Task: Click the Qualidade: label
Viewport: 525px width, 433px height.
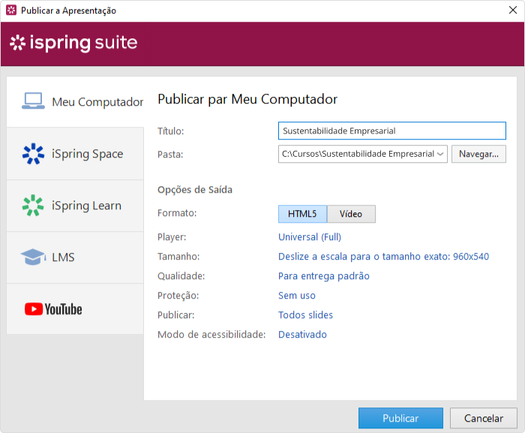Action: 181,276
